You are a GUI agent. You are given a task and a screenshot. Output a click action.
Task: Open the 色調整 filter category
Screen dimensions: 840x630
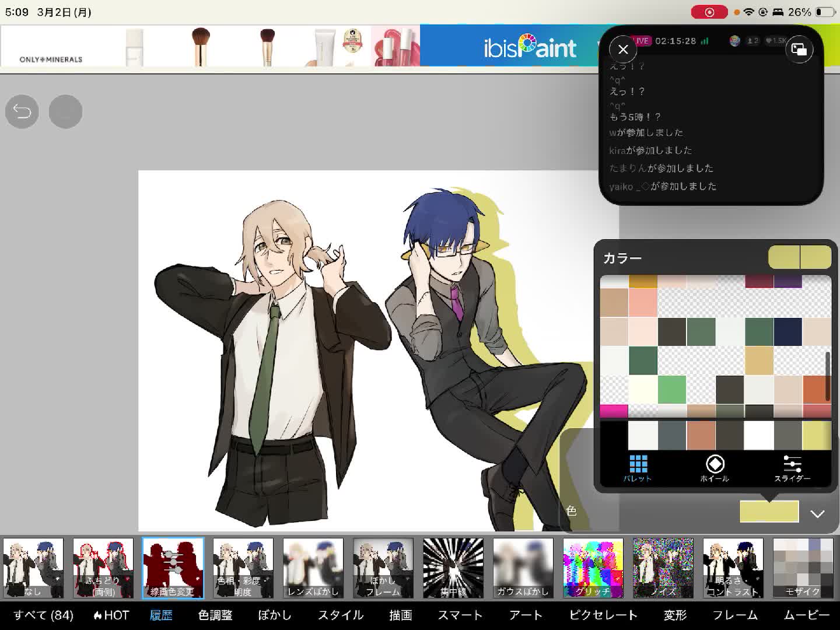tap(215, 615)
